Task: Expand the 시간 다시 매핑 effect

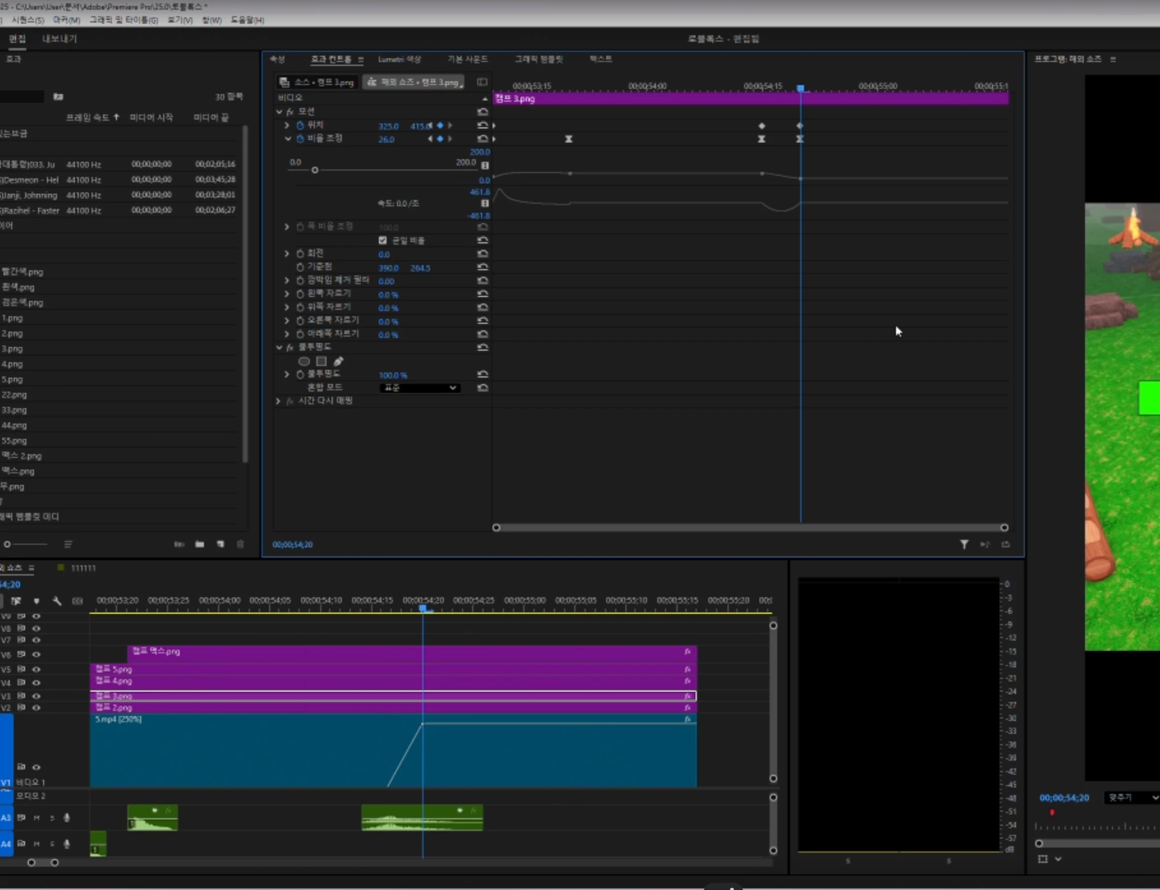Action: (278, 401)
